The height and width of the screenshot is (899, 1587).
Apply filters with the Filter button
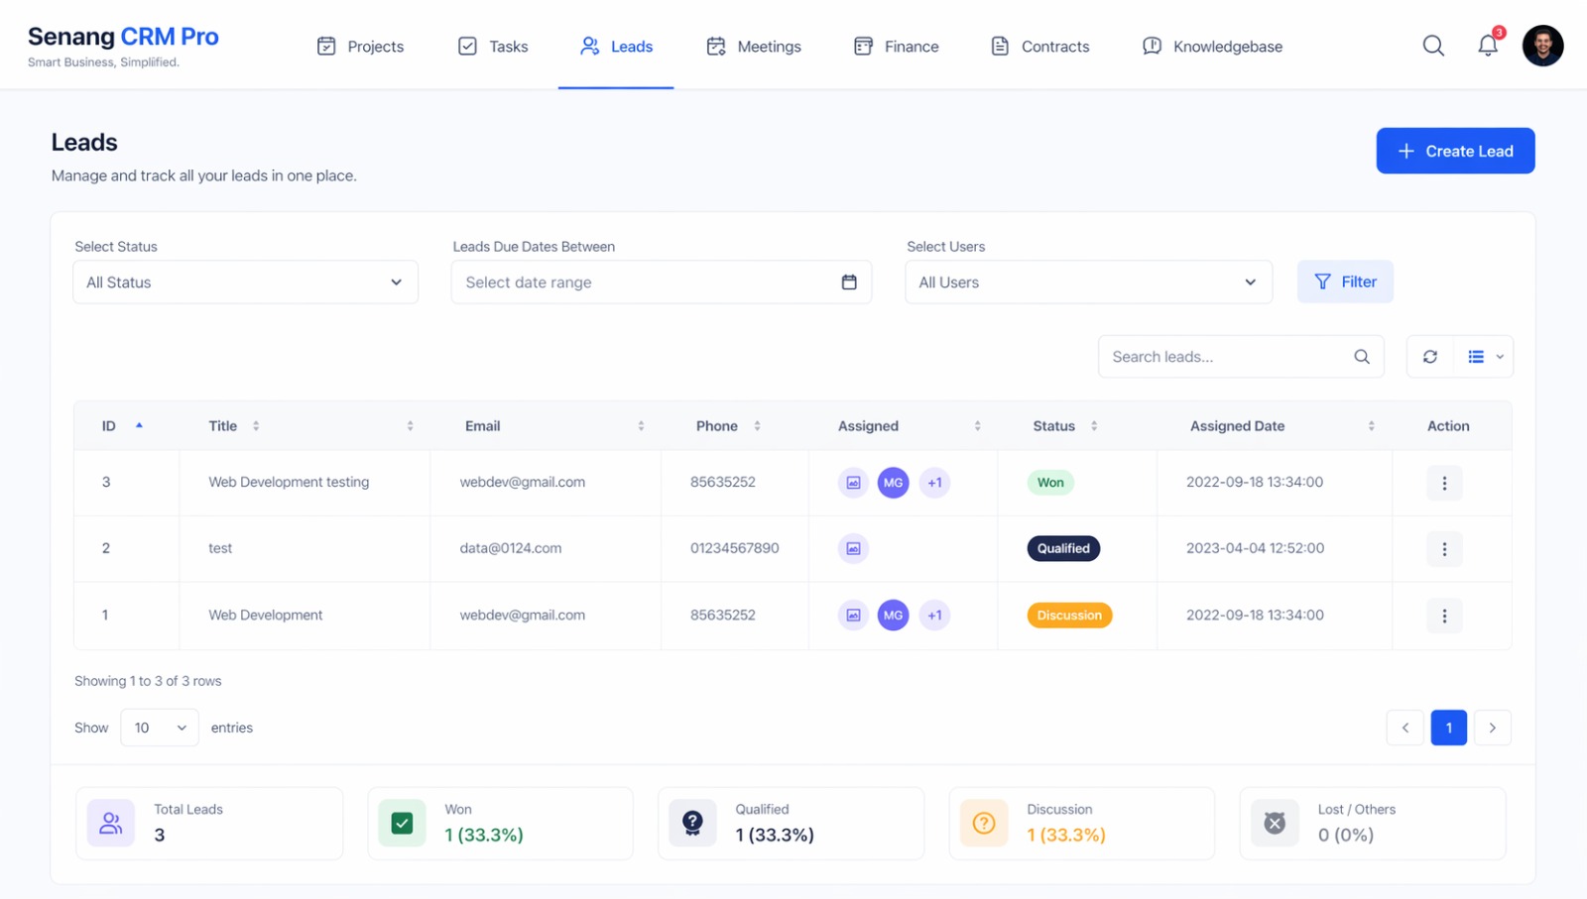click(x=1345, y=282)
